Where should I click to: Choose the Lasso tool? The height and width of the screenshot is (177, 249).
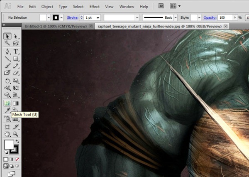[16, 43]
